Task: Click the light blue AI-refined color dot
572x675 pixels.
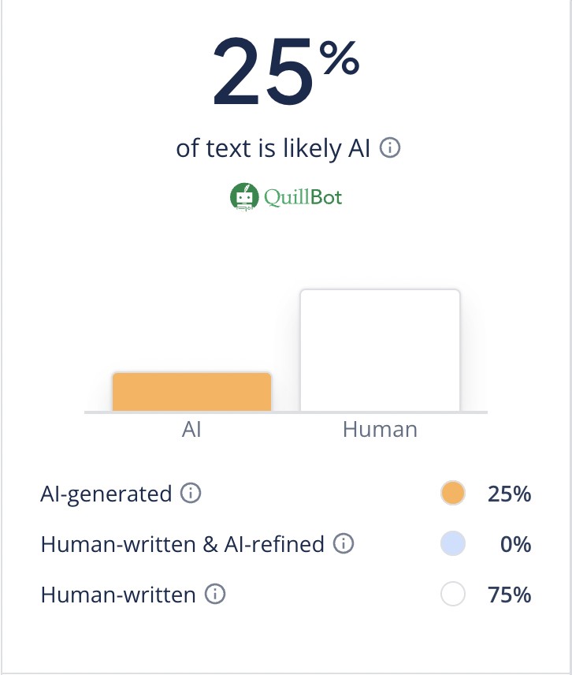Action: click(453, 544)
